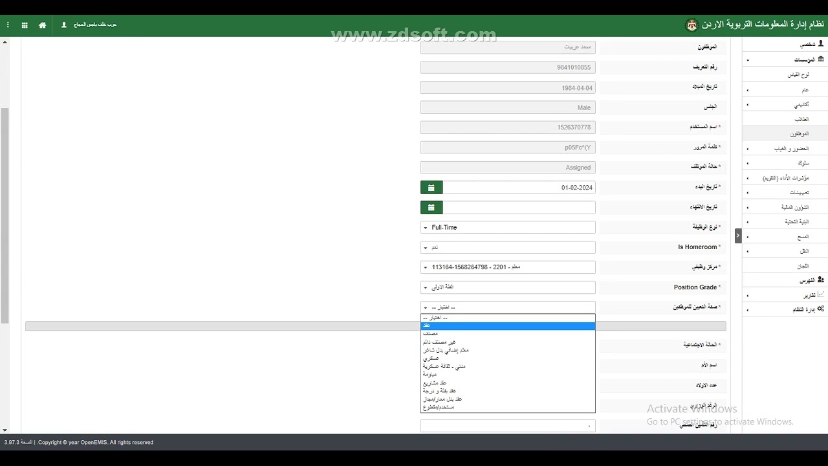Expand the الحضور و الغياب submenu
The width and height of the screenshot is (828, 466).
785,149
